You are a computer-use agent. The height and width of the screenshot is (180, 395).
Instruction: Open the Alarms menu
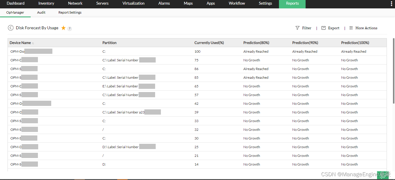click(x=164, y=3)
